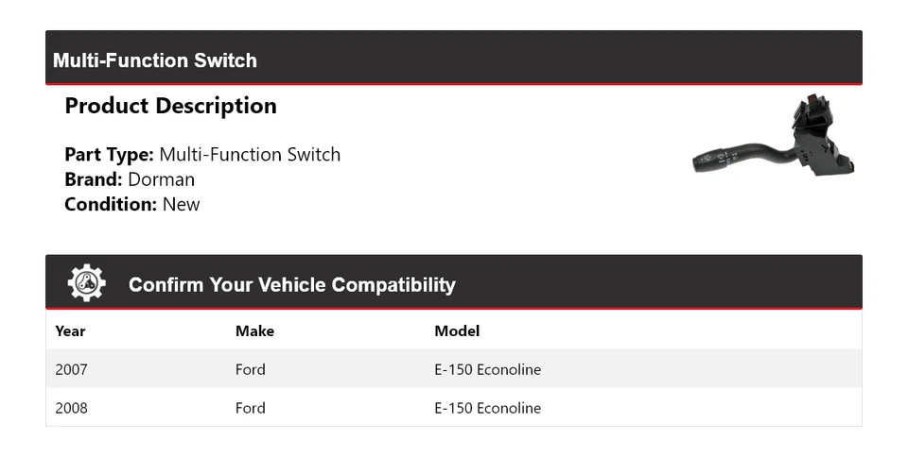This screenshot has height=457, width=908.
Task: Sort by the Model column header
Action: (457, 330)
